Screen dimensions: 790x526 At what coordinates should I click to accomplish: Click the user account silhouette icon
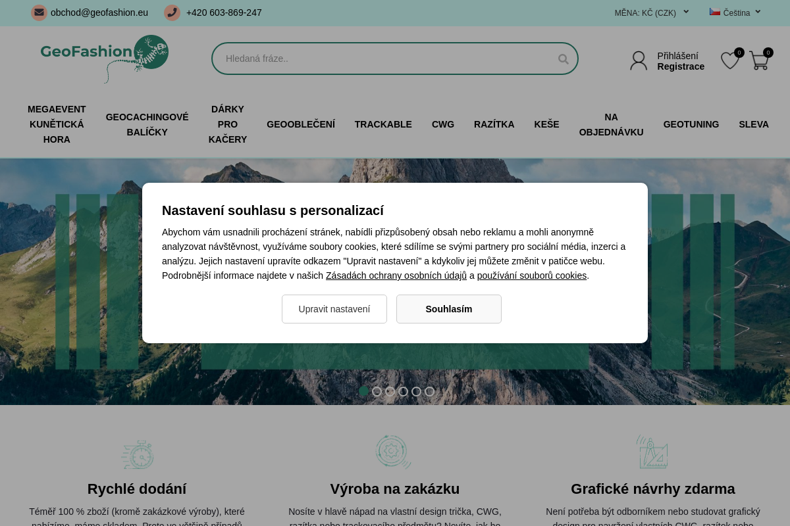pos(639,60)
